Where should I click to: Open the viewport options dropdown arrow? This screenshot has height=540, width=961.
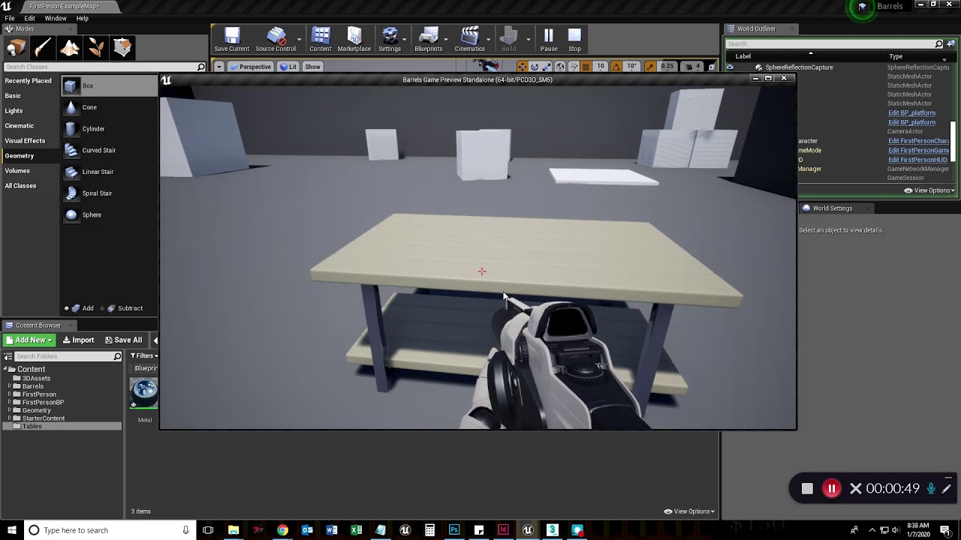219,67
